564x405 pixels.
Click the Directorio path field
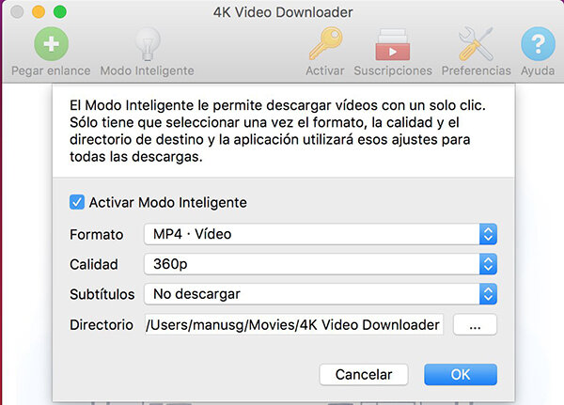click(294, 324)
